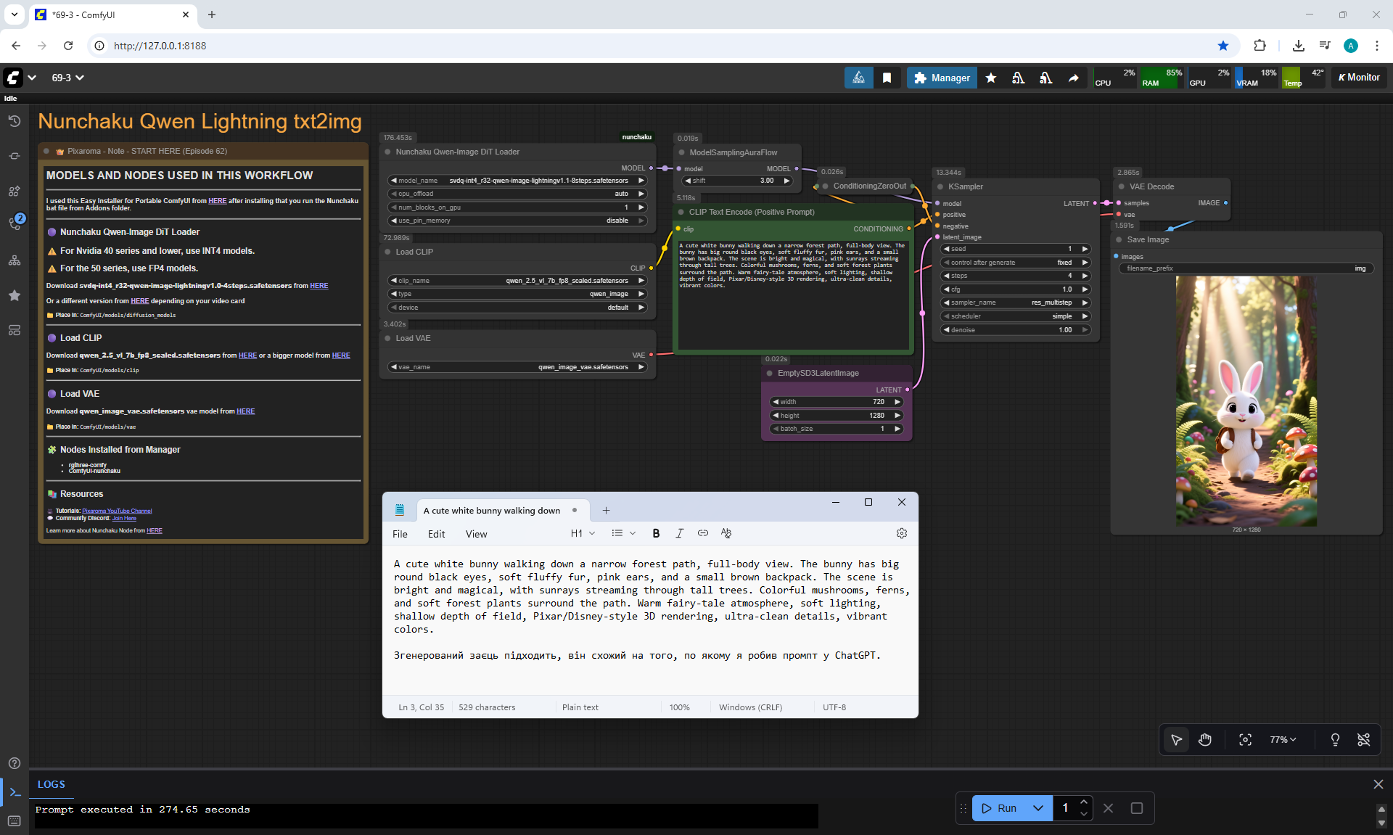Toggle bold formatting in Notepad
This screenshot has height=835, width=1393.
pos(656,533)
